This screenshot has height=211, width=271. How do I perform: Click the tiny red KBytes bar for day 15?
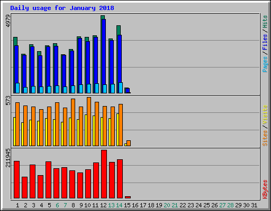pyautogui.click(x=128, y=197)
